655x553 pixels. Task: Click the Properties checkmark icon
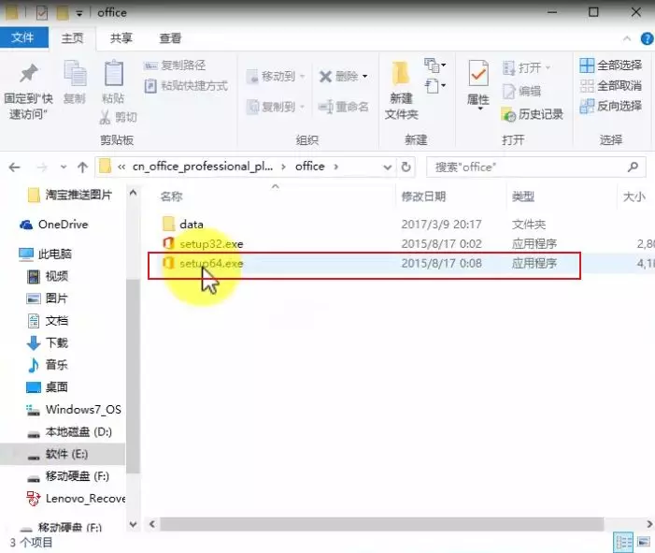[478, 75]
